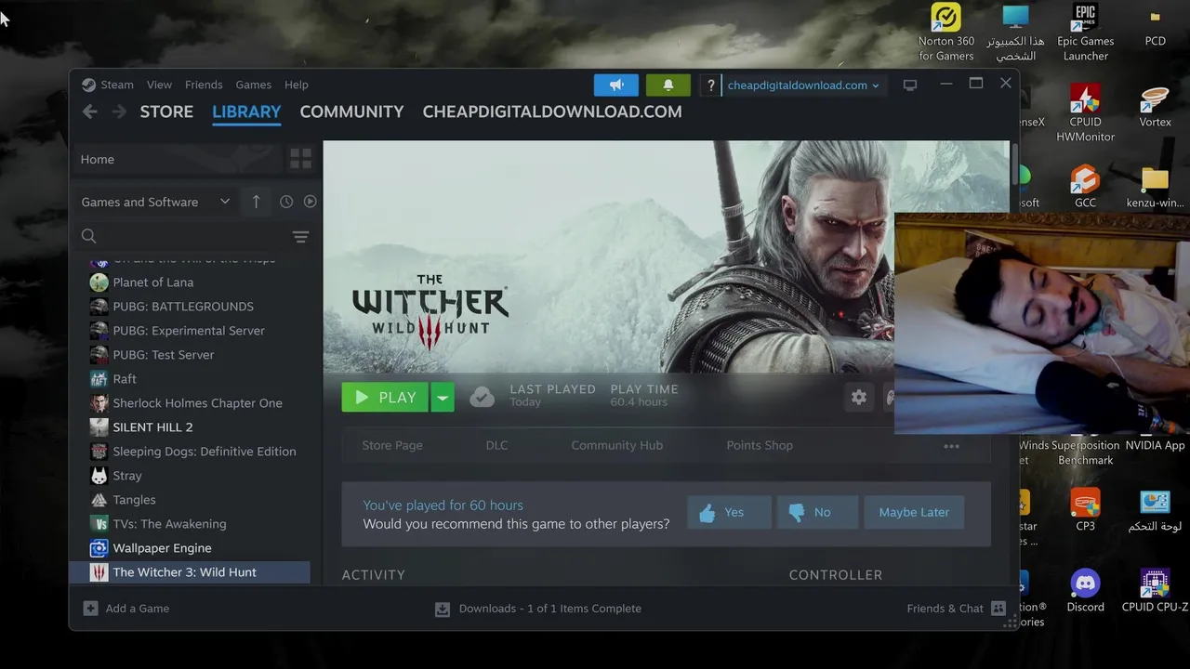Click the CPUID HWMonitor desktop icon
The height and width of the screenshot is (669, 1190).
tap(1085, 113)
